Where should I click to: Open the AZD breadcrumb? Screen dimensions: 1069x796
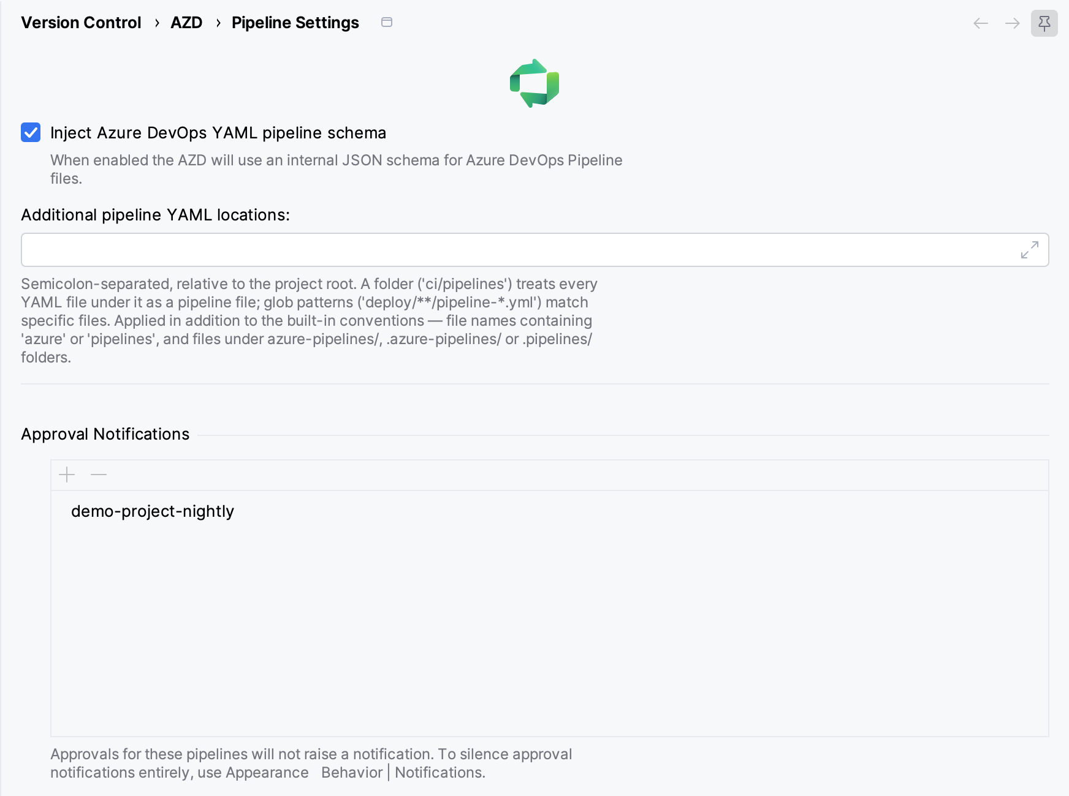[186, 23]
